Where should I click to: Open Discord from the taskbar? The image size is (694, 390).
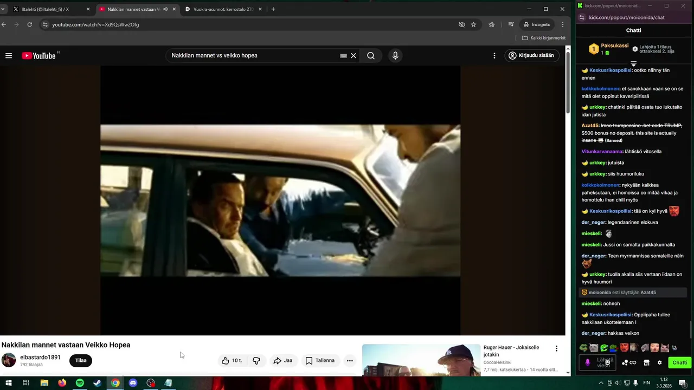point(133,383)
